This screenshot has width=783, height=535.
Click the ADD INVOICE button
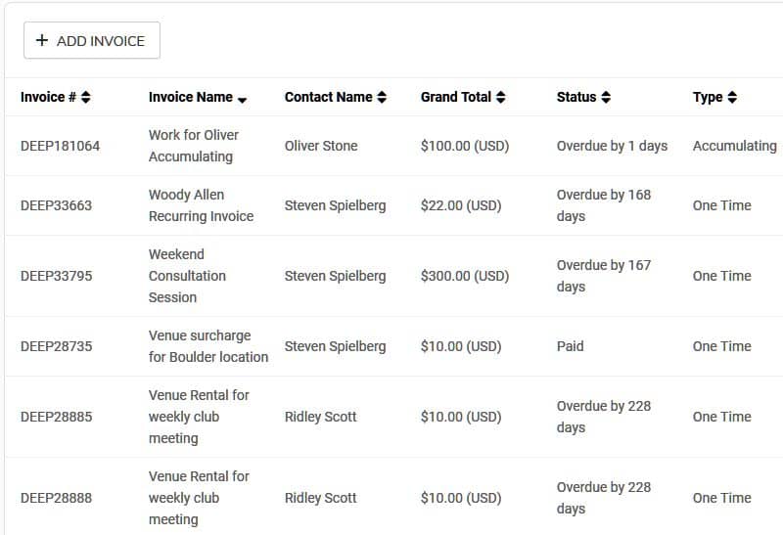click(x=92, y=40)
